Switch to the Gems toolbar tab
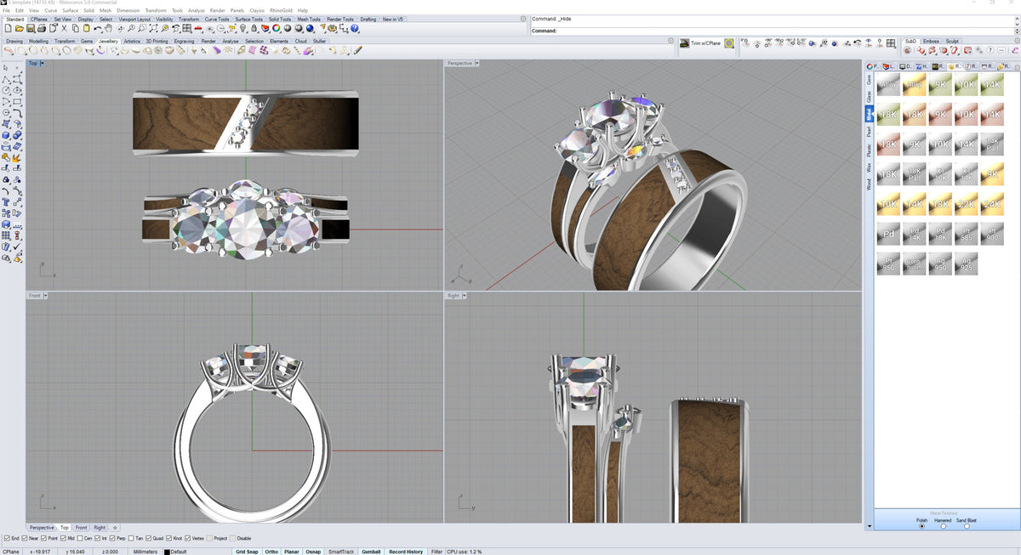 tap(87, 41)
